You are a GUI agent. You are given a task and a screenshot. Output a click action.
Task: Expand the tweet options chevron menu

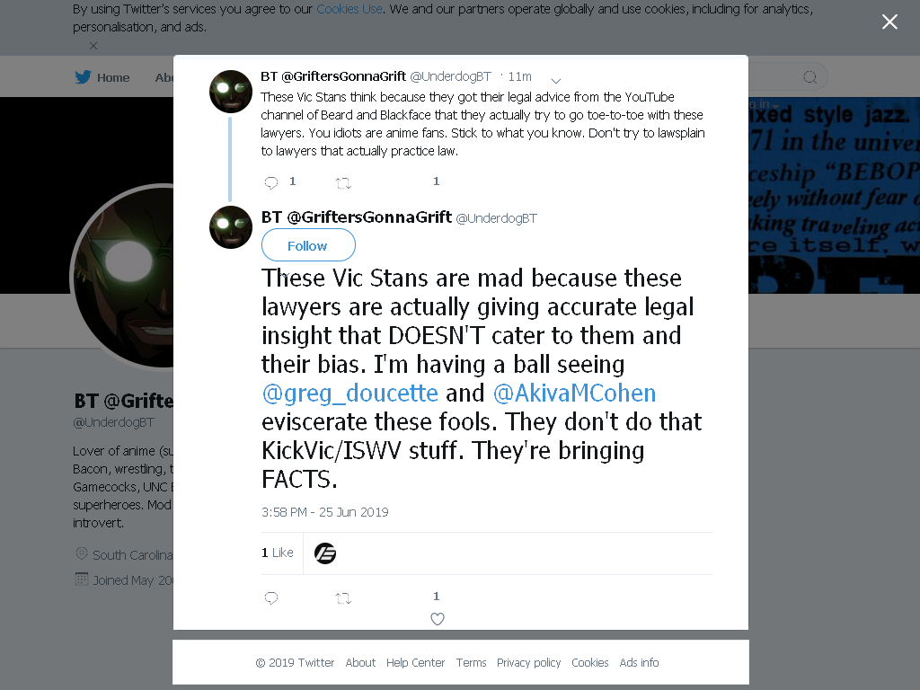[556, 80]
